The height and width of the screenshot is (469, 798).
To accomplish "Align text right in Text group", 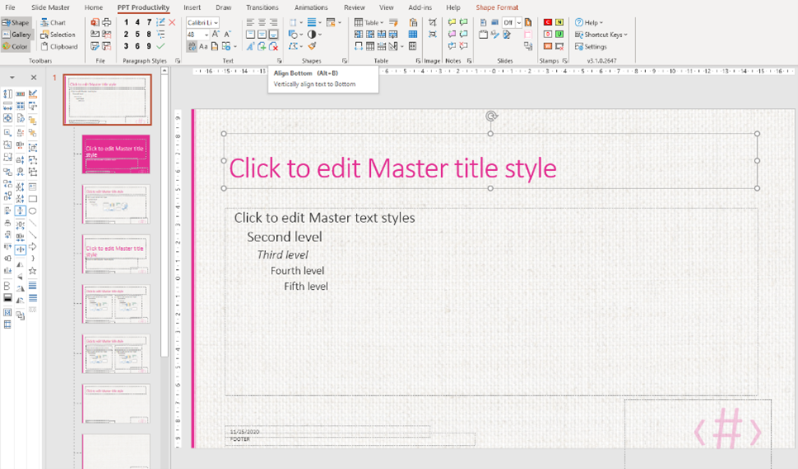I will click(273, 22).
